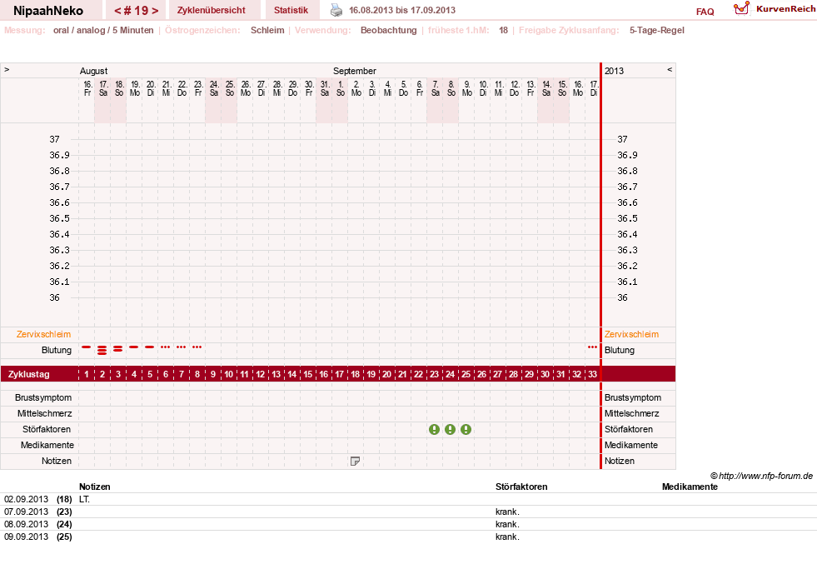The width and height of the screenshot is (817, 569).
Task: Click the Zyklustag row label
Action: pyautogui.click(x=29, y=374)
